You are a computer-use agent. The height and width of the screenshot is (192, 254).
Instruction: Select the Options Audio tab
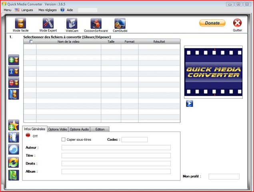79,129
